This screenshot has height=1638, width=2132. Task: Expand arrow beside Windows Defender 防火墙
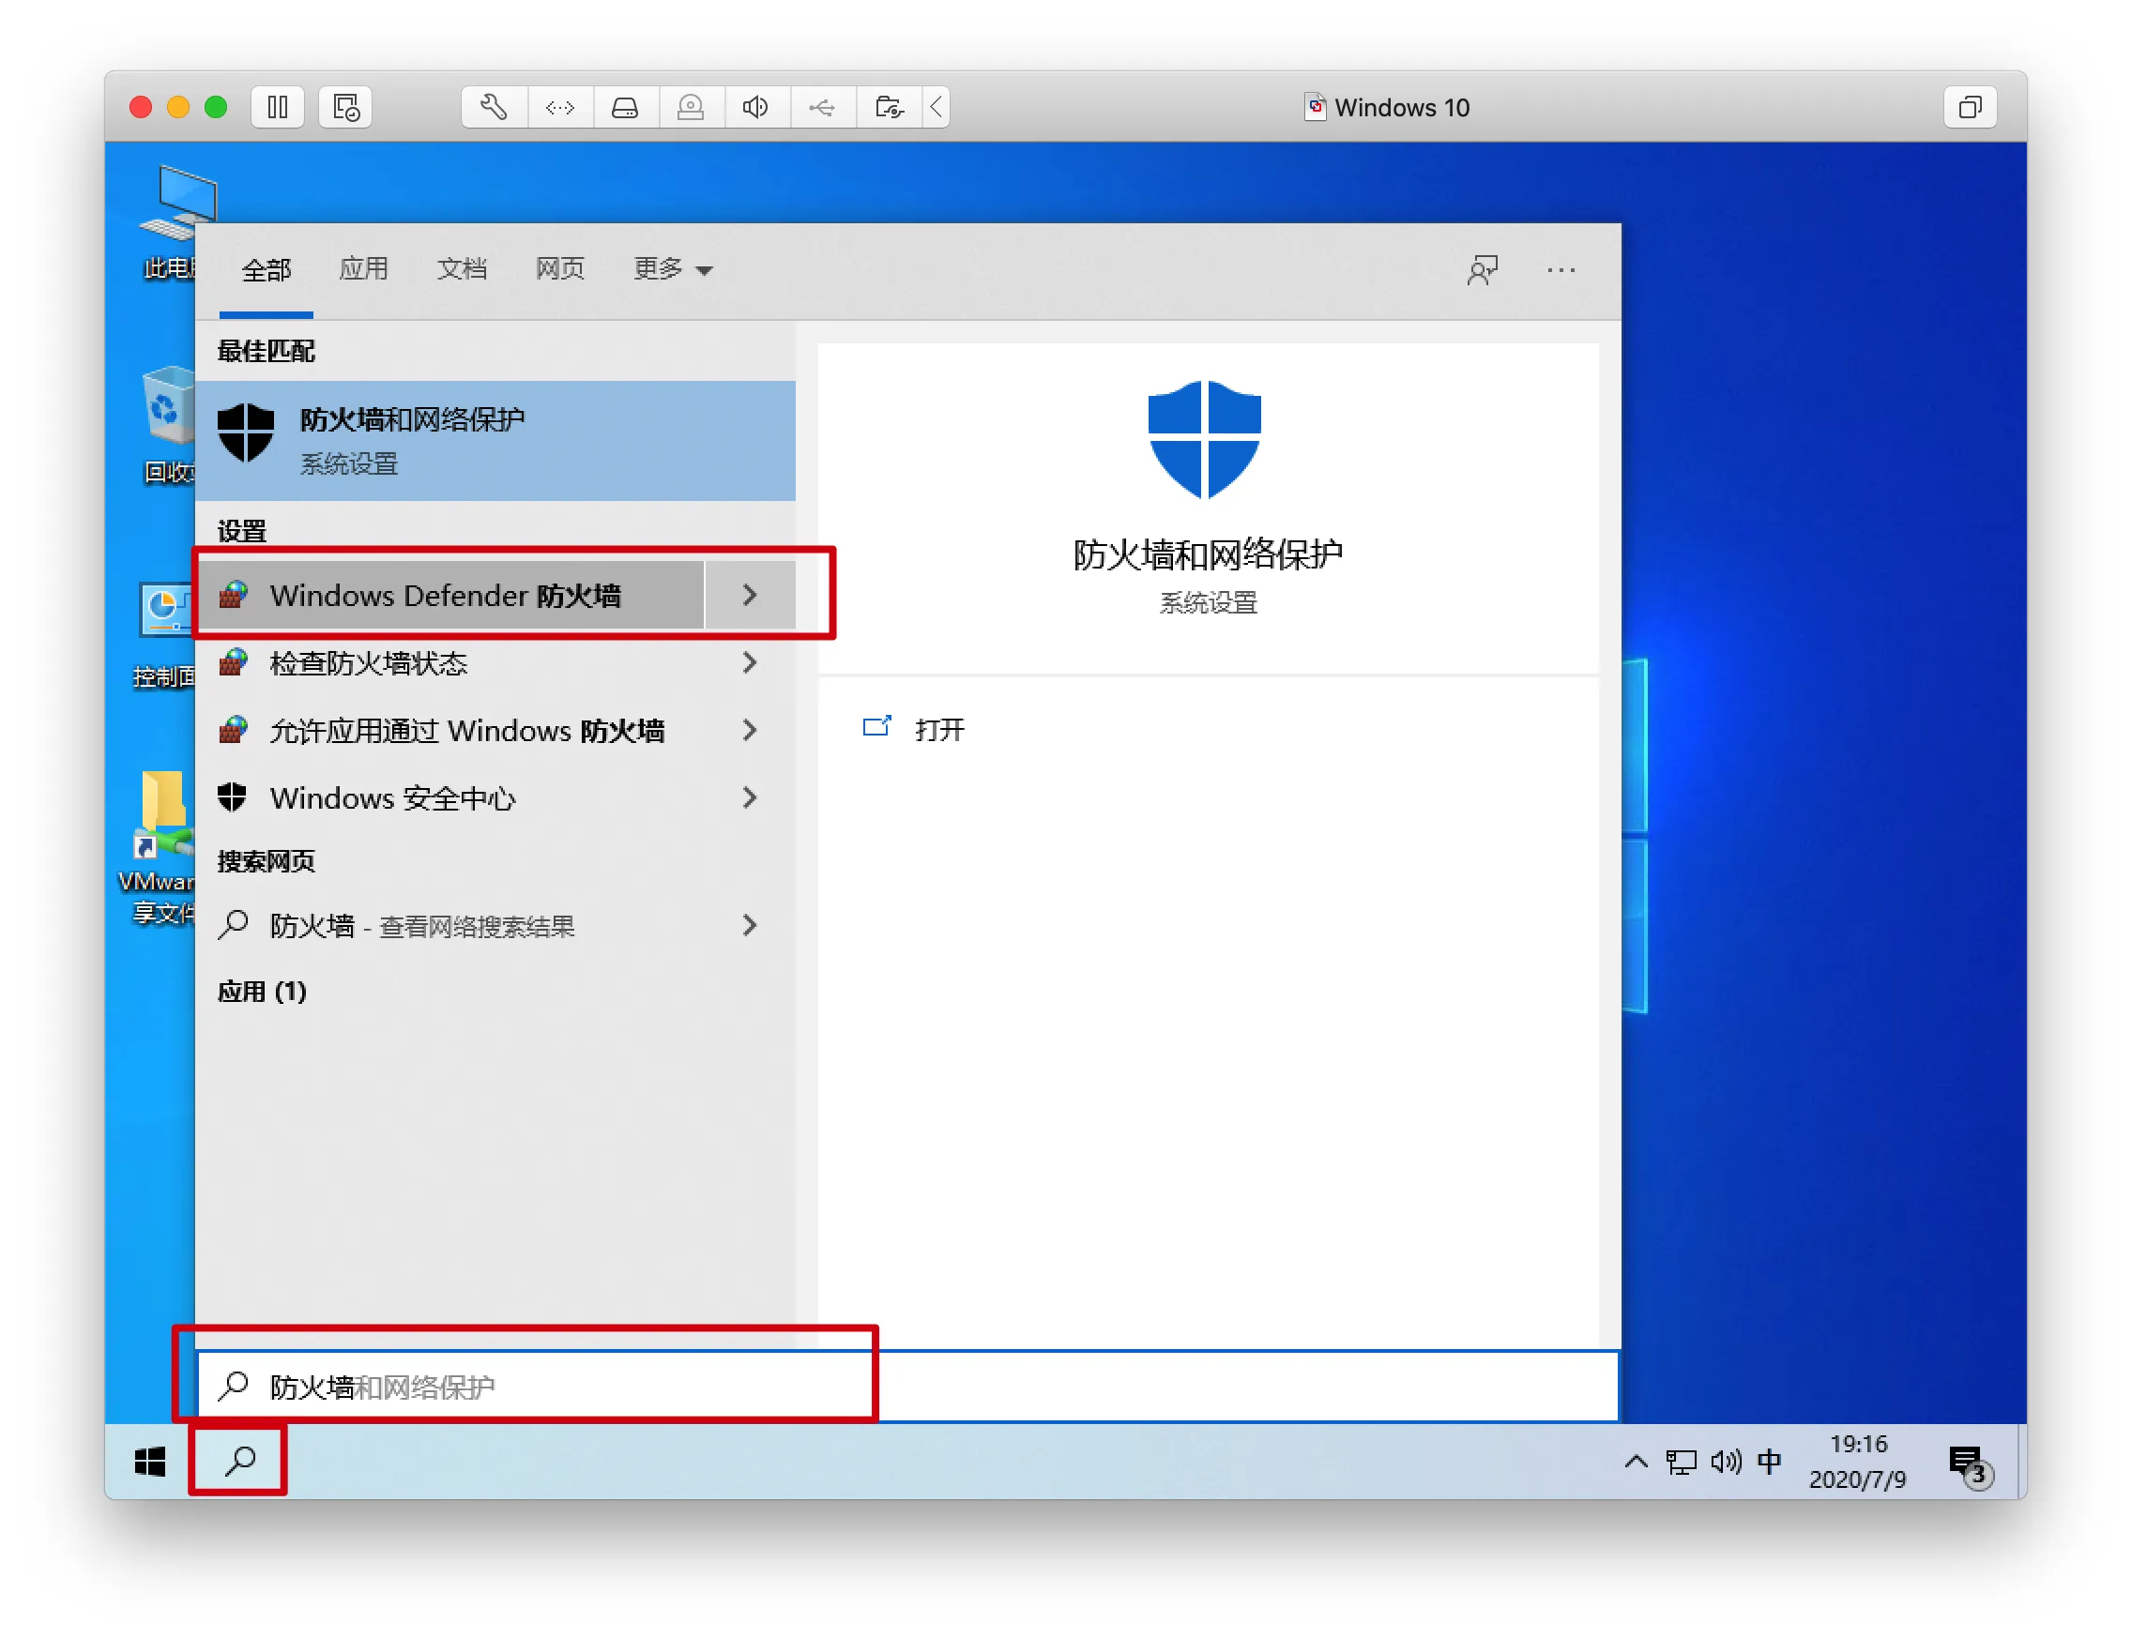[x=750, y=595]
